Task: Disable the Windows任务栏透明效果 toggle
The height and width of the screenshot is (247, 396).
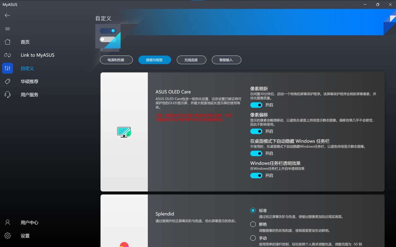Action: [256, 176]
